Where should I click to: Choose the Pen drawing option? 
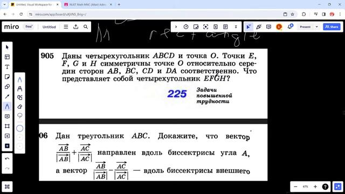(x=19, y=79)
